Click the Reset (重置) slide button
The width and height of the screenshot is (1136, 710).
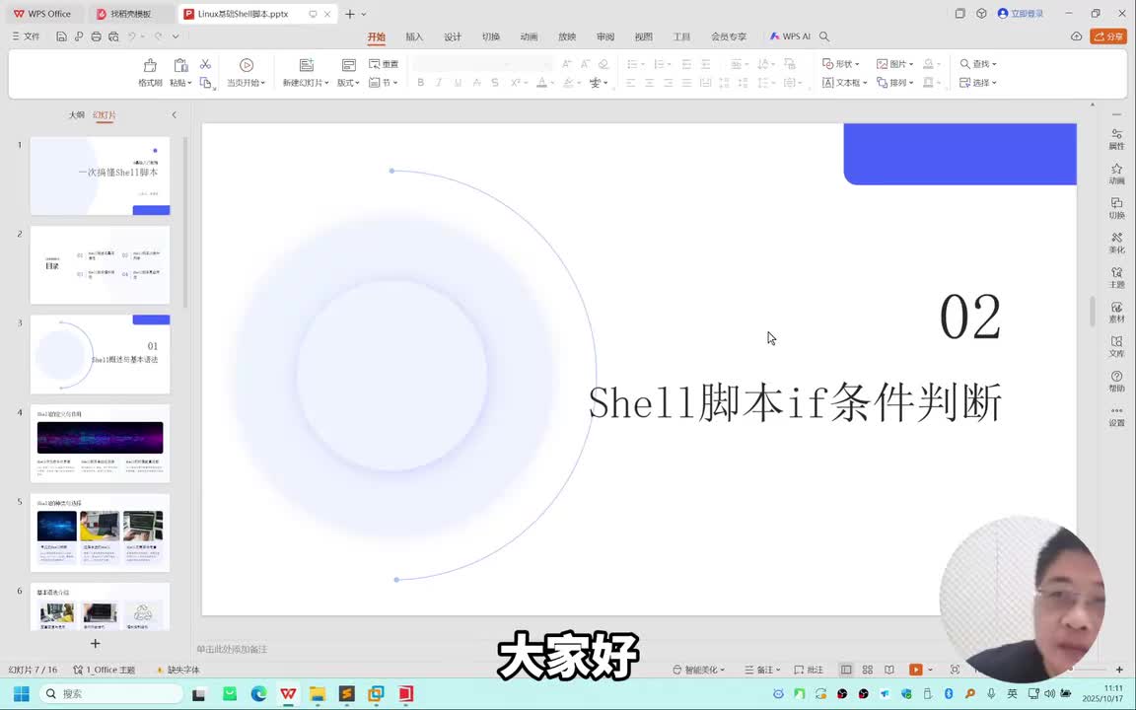point(384,64)
